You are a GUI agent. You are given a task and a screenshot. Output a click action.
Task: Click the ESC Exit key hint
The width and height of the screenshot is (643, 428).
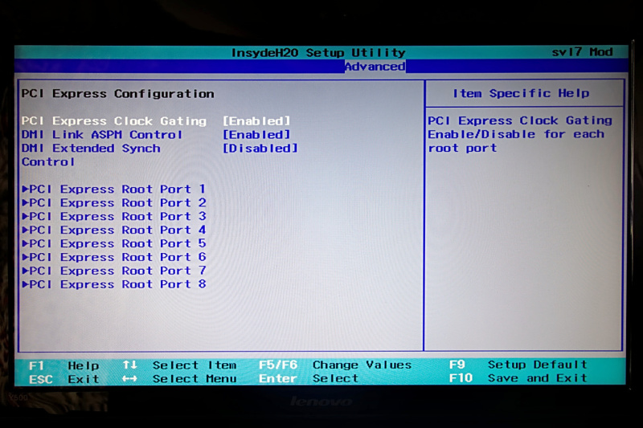[64, 379]
